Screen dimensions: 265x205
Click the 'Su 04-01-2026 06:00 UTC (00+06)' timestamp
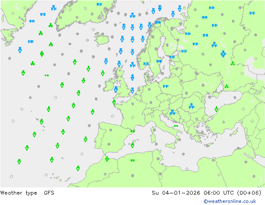tap(206, 192)
